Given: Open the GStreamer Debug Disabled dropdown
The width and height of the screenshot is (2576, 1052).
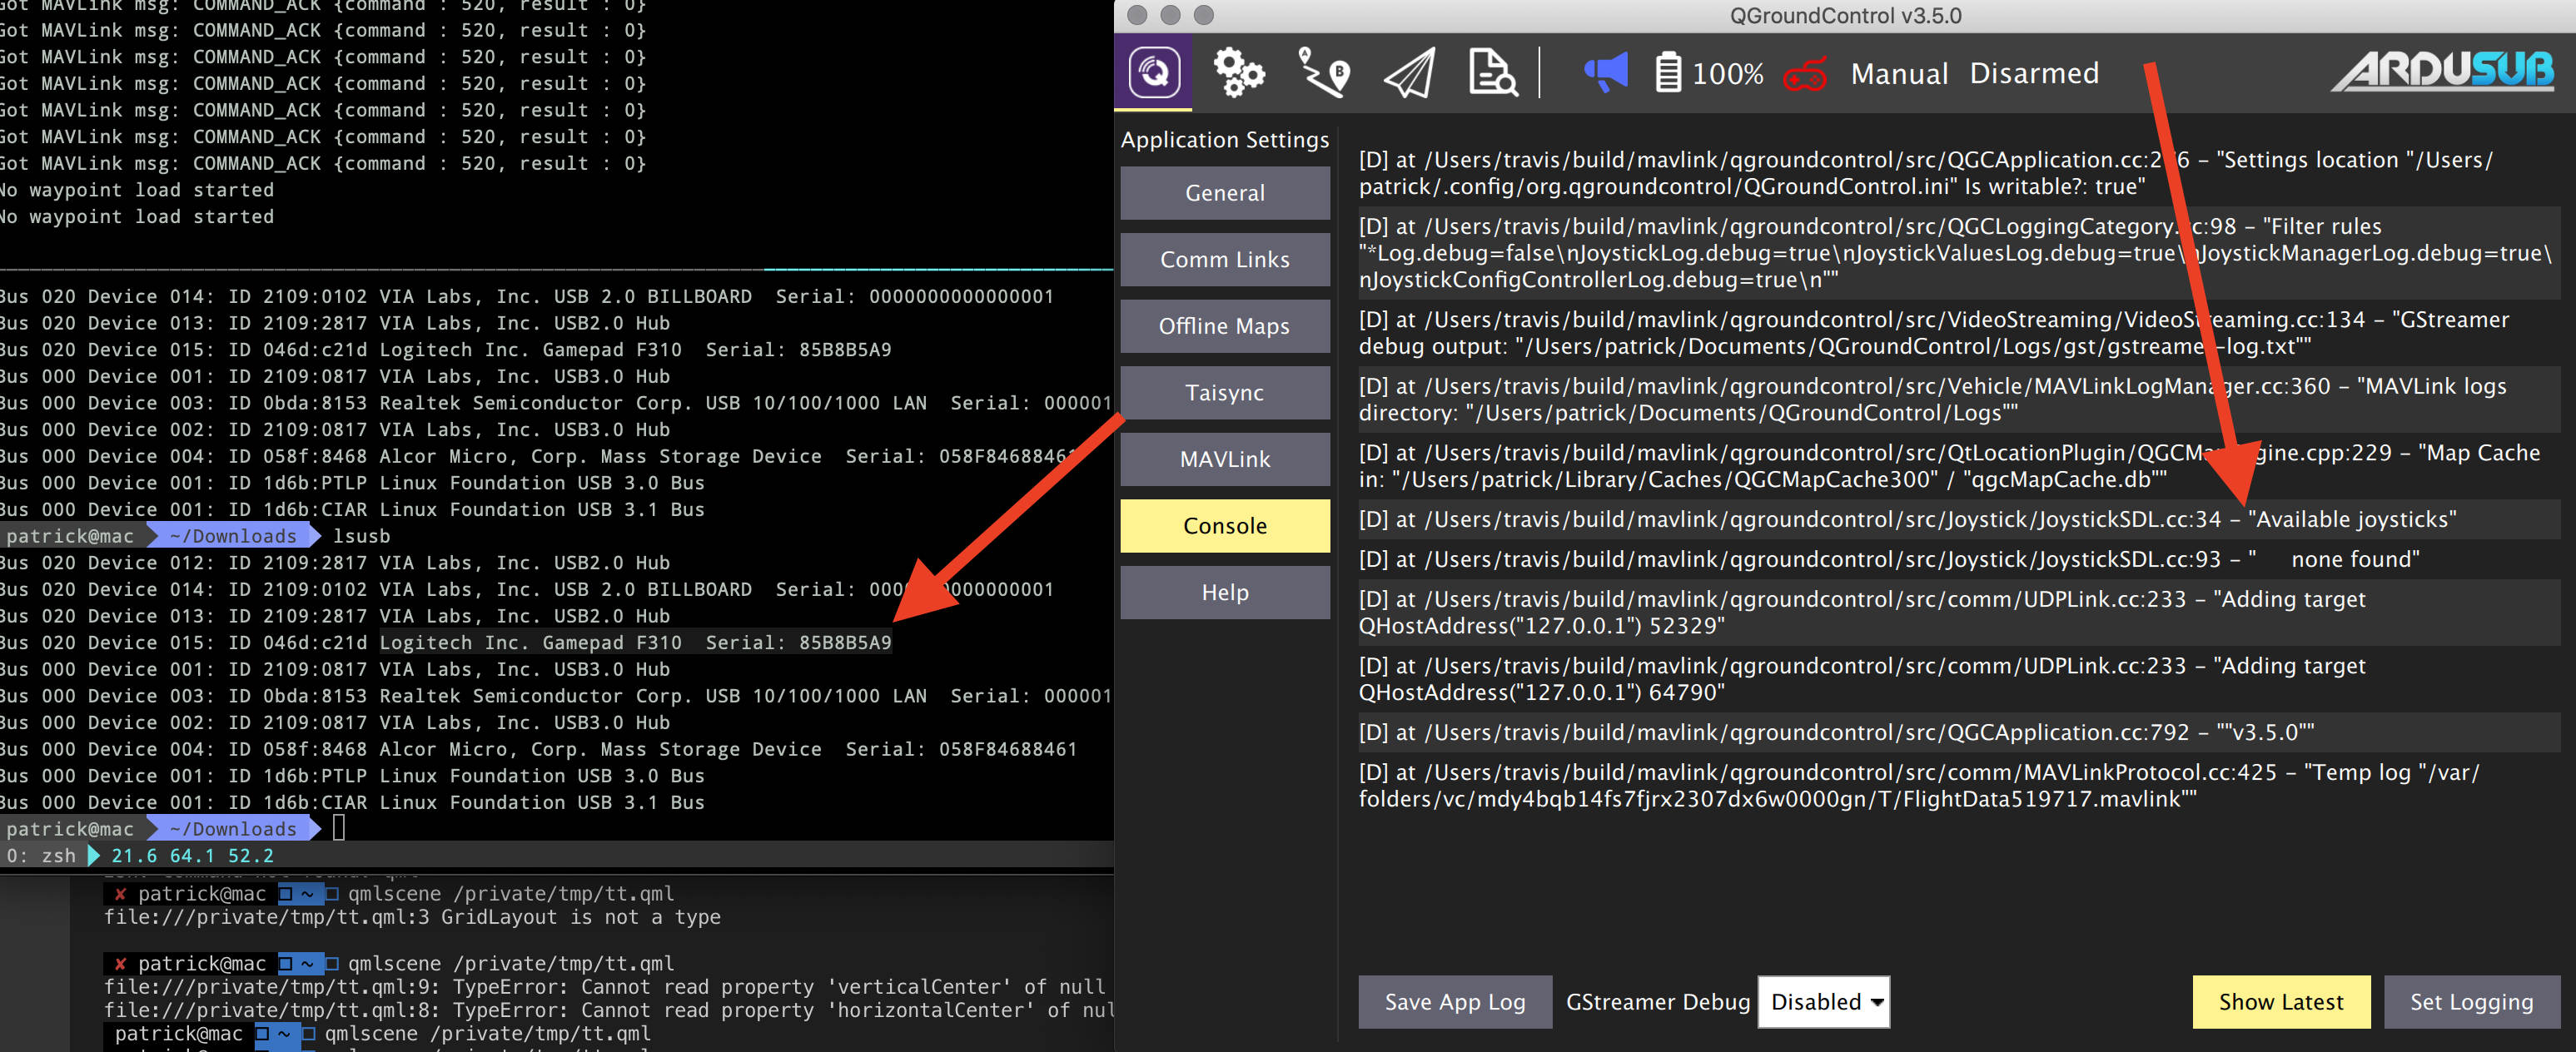Looking at the screenshot, I should pos(1823,1001).
